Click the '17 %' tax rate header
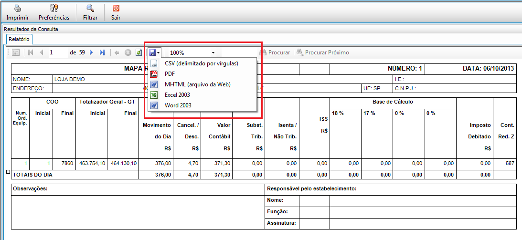 coord(369,114)
